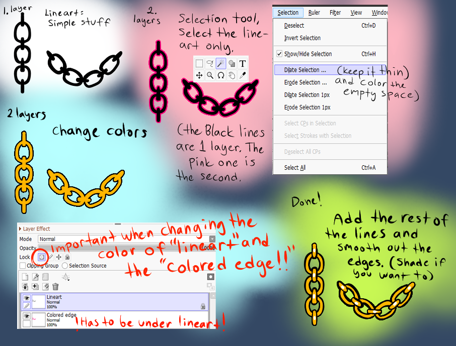Select the Lasso selection tool

tap(210, 63)
